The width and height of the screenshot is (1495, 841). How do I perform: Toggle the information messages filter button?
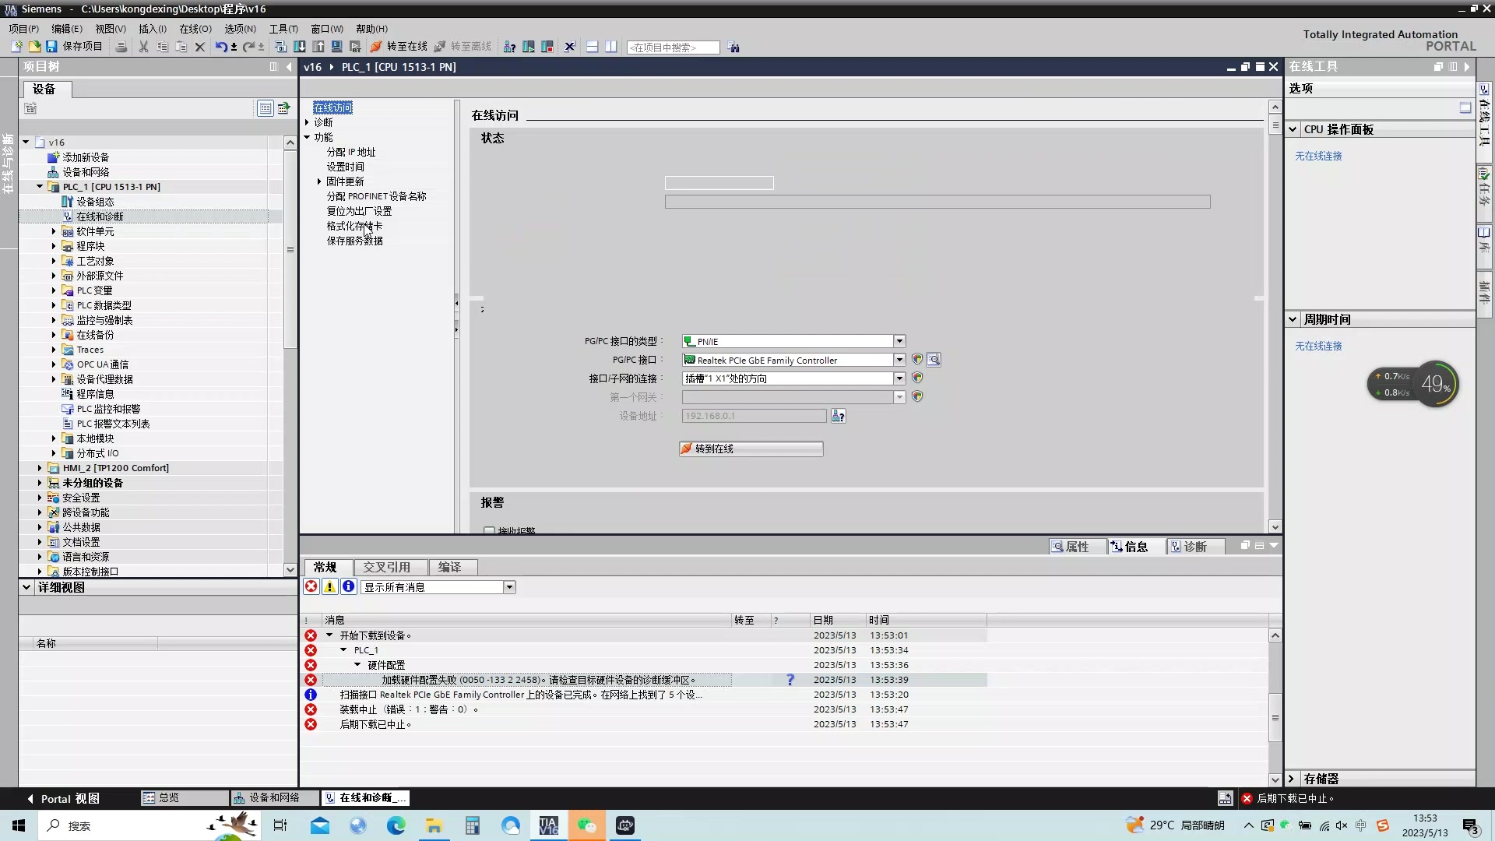[x=349, y=587]
